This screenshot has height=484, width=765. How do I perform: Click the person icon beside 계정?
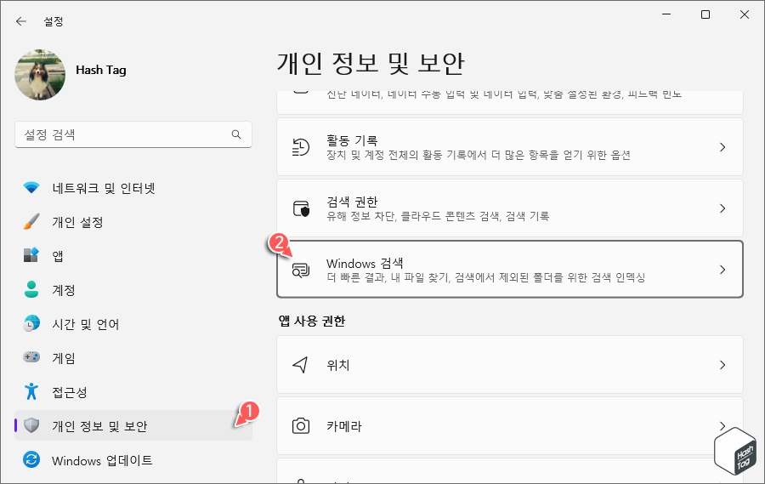point(31,289)
